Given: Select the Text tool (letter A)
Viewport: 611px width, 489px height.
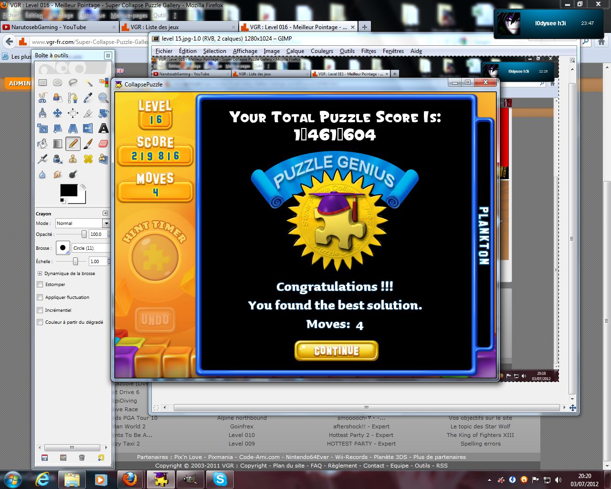Looking at the screenshot, I should pyautogui.click(x=103, y=128).
